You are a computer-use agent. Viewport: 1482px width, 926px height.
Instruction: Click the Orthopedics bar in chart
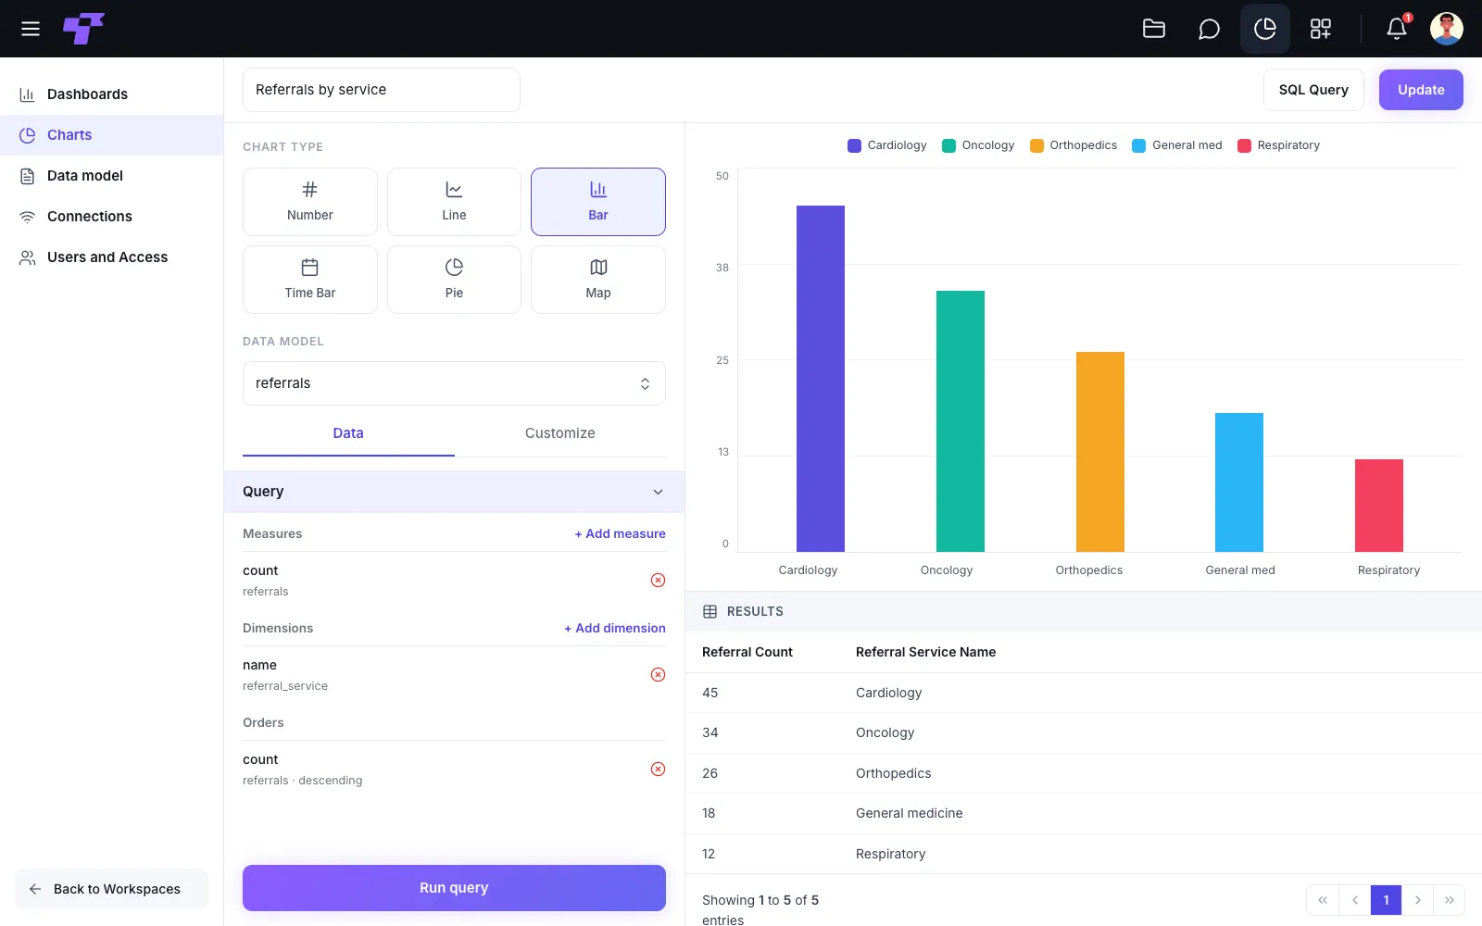[1100, 452]
